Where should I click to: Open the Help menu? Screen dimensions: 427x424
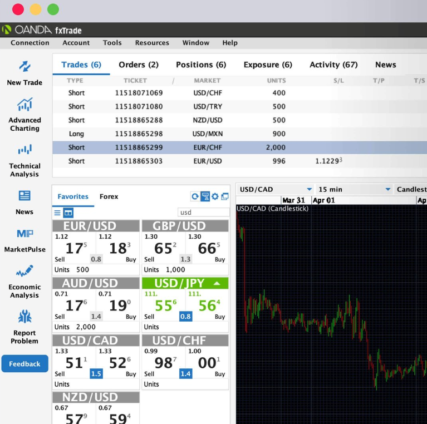230,43
